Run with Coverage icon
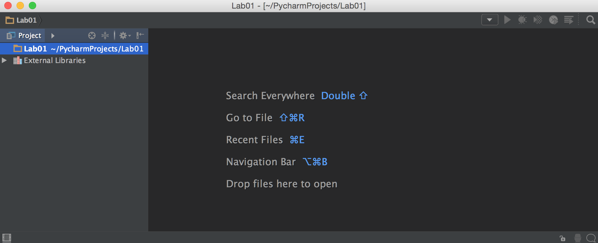 coord(538,20)
